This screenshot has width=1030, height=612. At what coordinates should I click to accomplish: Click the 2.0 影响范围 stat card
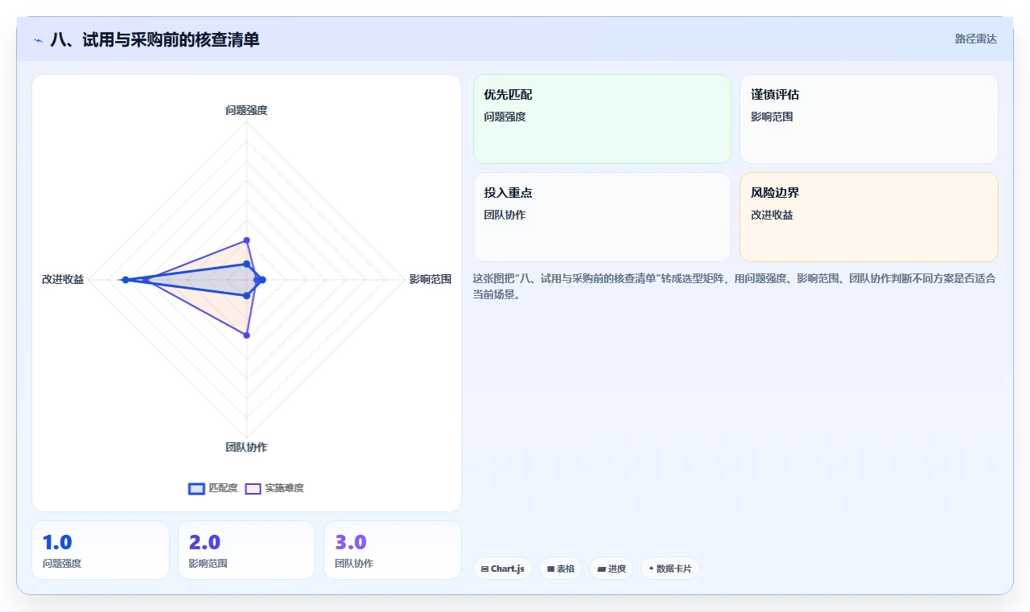click(246, 550)
